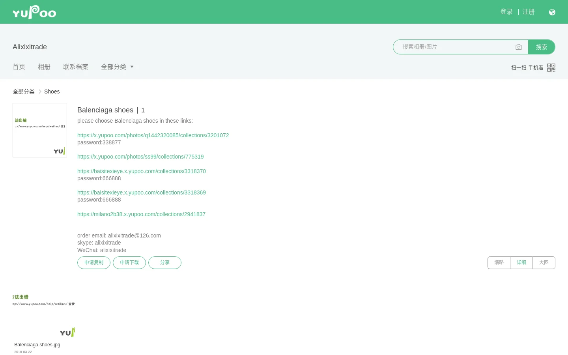Click 全部分类 in the breadcrumb
The image size is (568, 355).
24,92
